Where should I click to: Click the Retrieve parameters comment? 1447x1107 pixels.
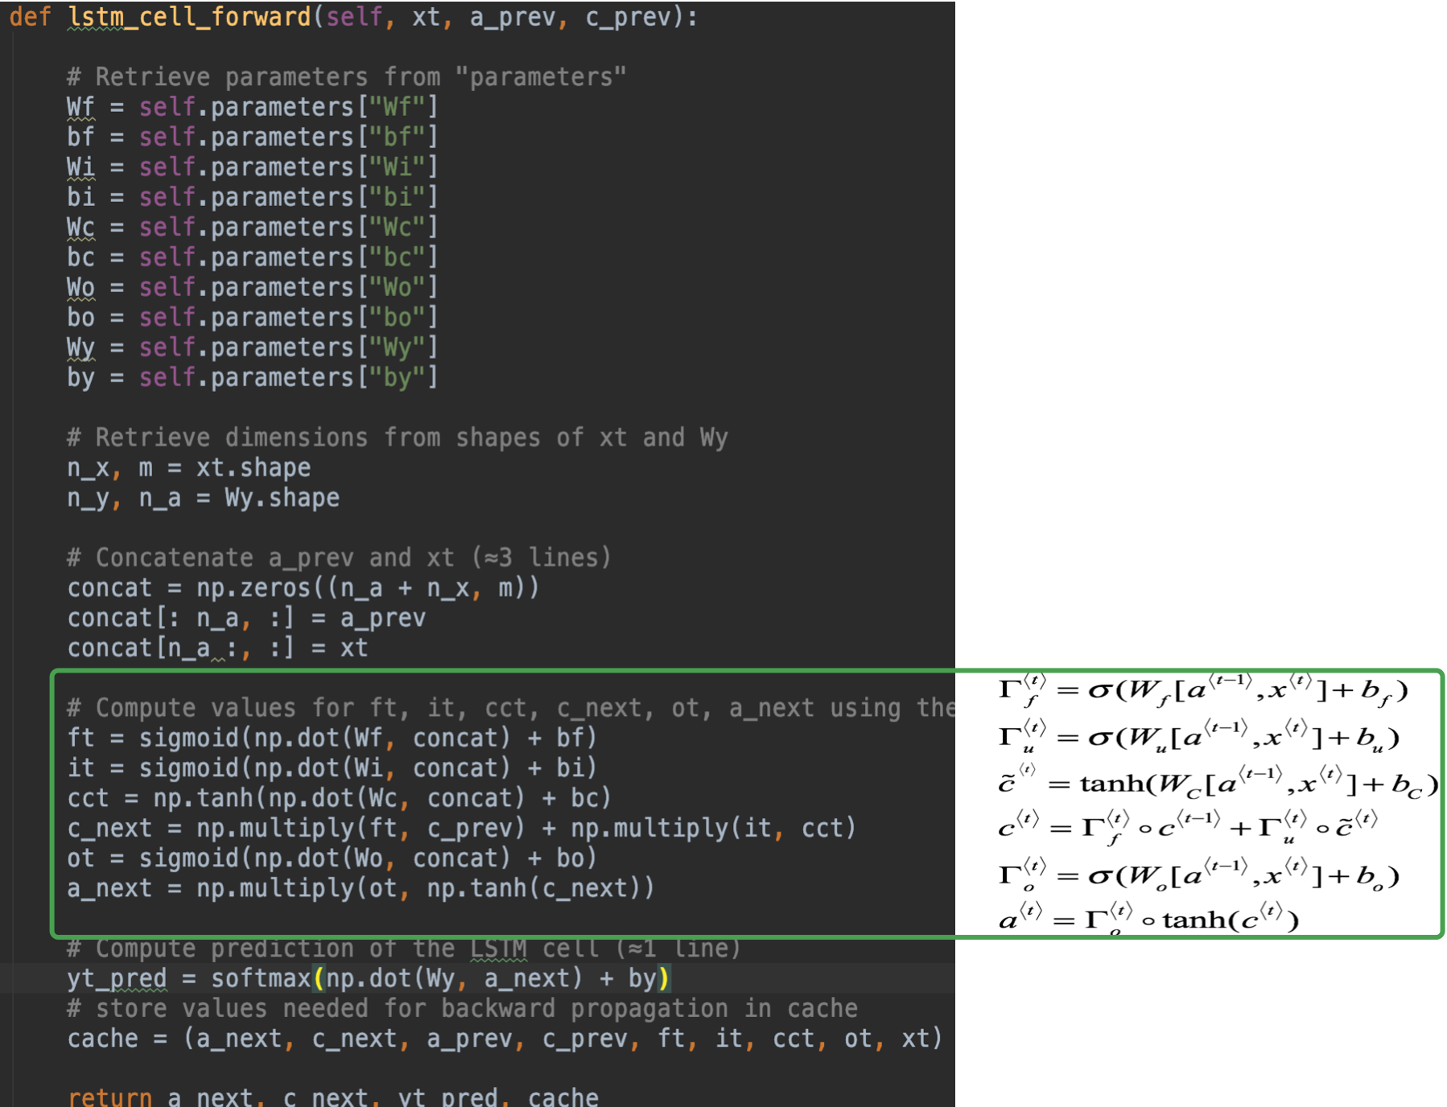346,76
